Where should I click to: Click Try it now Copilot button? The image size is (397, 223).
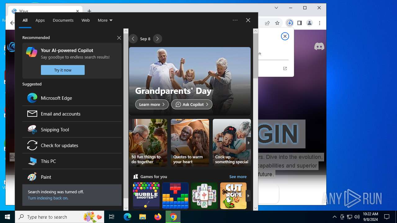point(63,70)
